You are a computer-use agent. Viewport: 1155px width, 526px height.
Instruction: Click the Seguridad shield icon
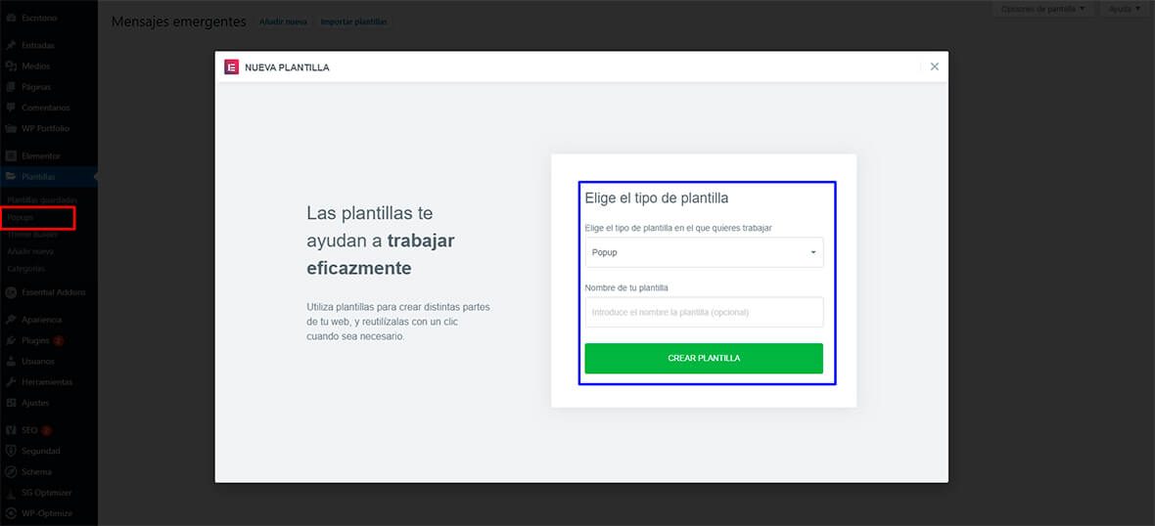(11, 451)
